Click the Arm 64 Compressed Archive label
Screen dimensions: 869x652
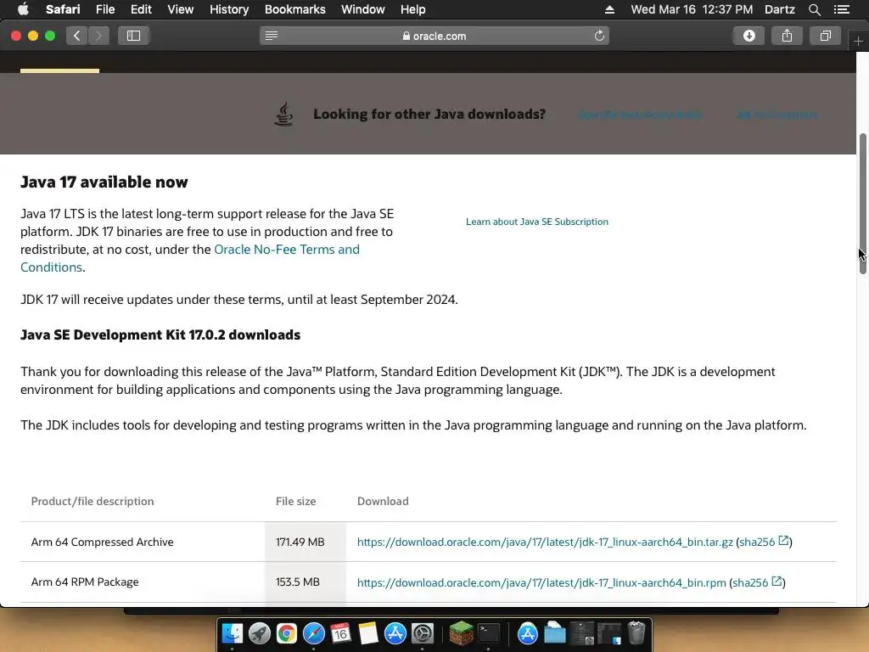pyautogui.click(x=102, y=542)
